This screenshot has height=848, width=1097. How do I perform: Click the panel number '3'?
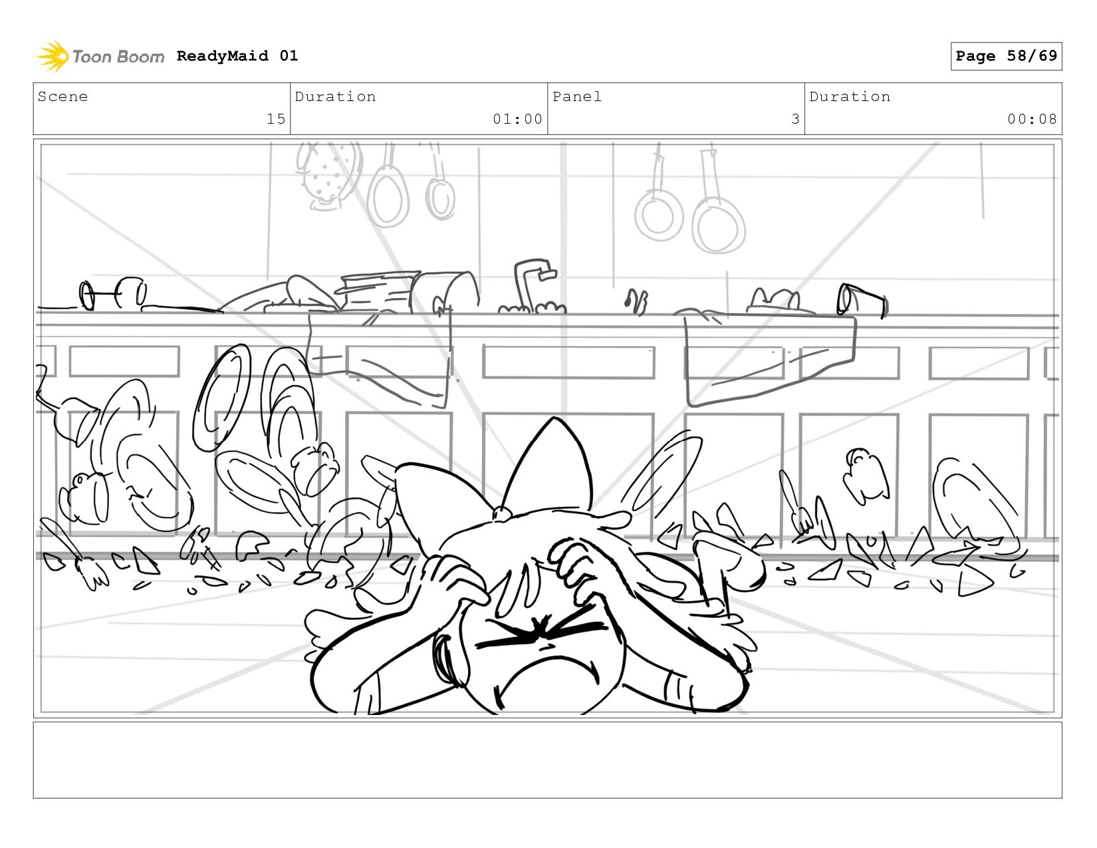coord(795,119)
